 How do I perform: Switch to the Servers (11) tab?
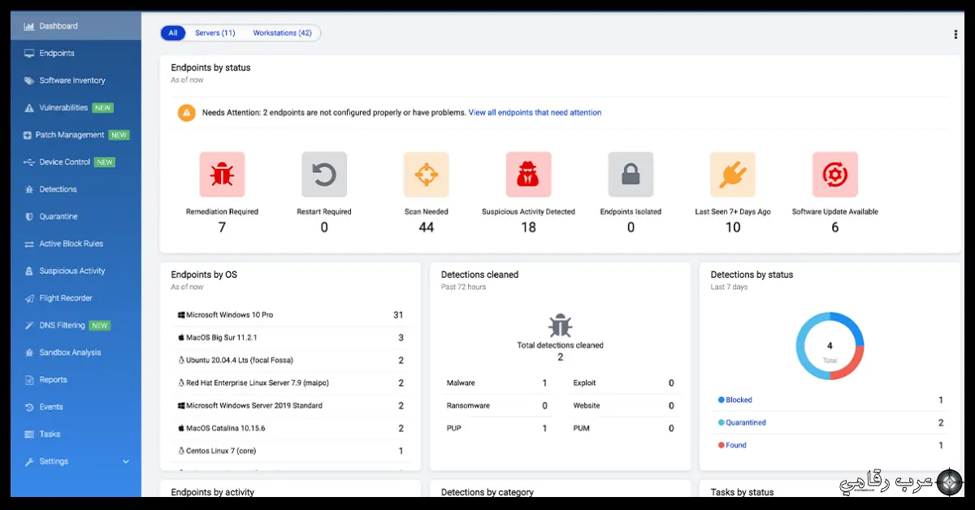(215, 33)
